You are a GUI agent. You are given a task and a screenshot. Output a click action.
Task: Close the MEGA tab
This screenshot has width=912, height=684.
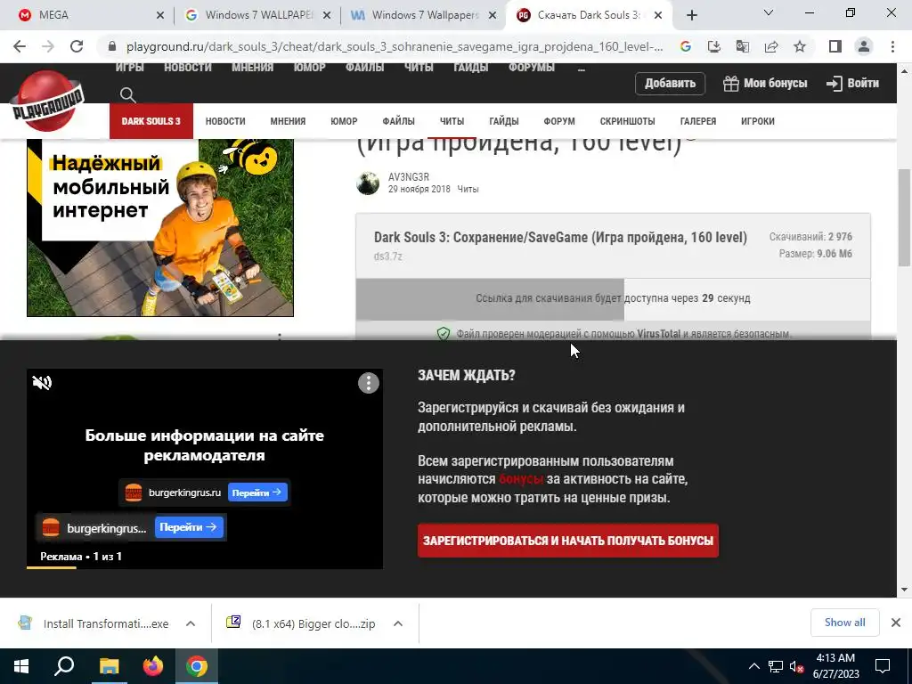tap(160, 16)
